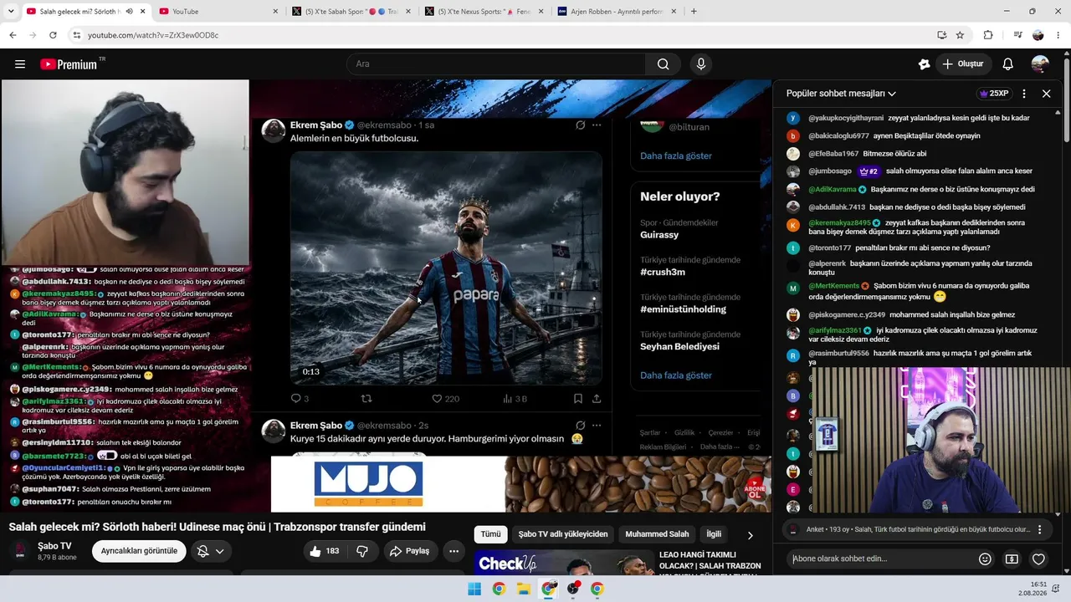Open File Explorer from the taskbar
Image resolution: width=1071 pixels, height=602 pixels.
[524, 589]
